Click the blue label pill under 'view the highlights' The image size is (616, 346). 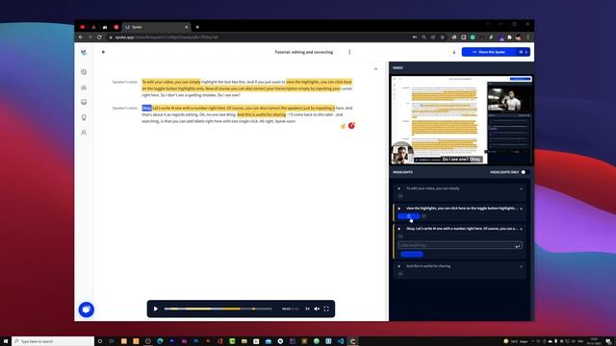408,216
